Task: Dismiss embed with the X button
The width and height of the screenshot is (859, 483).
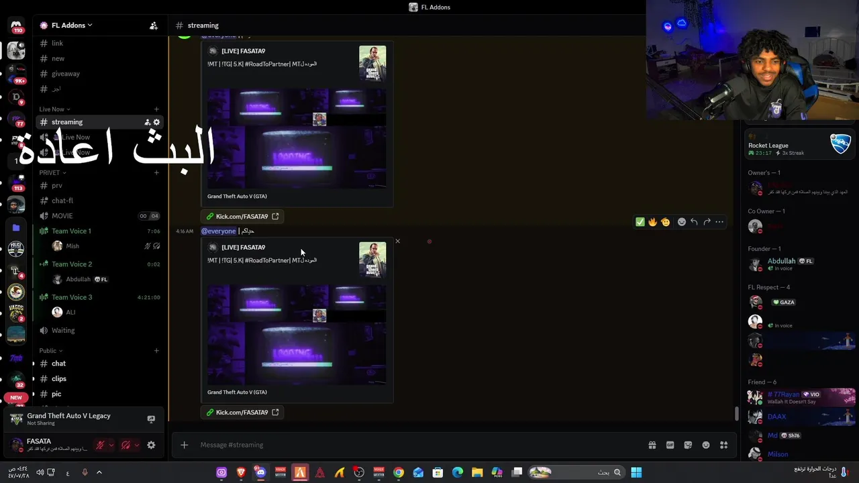Action: click(397, 241)
